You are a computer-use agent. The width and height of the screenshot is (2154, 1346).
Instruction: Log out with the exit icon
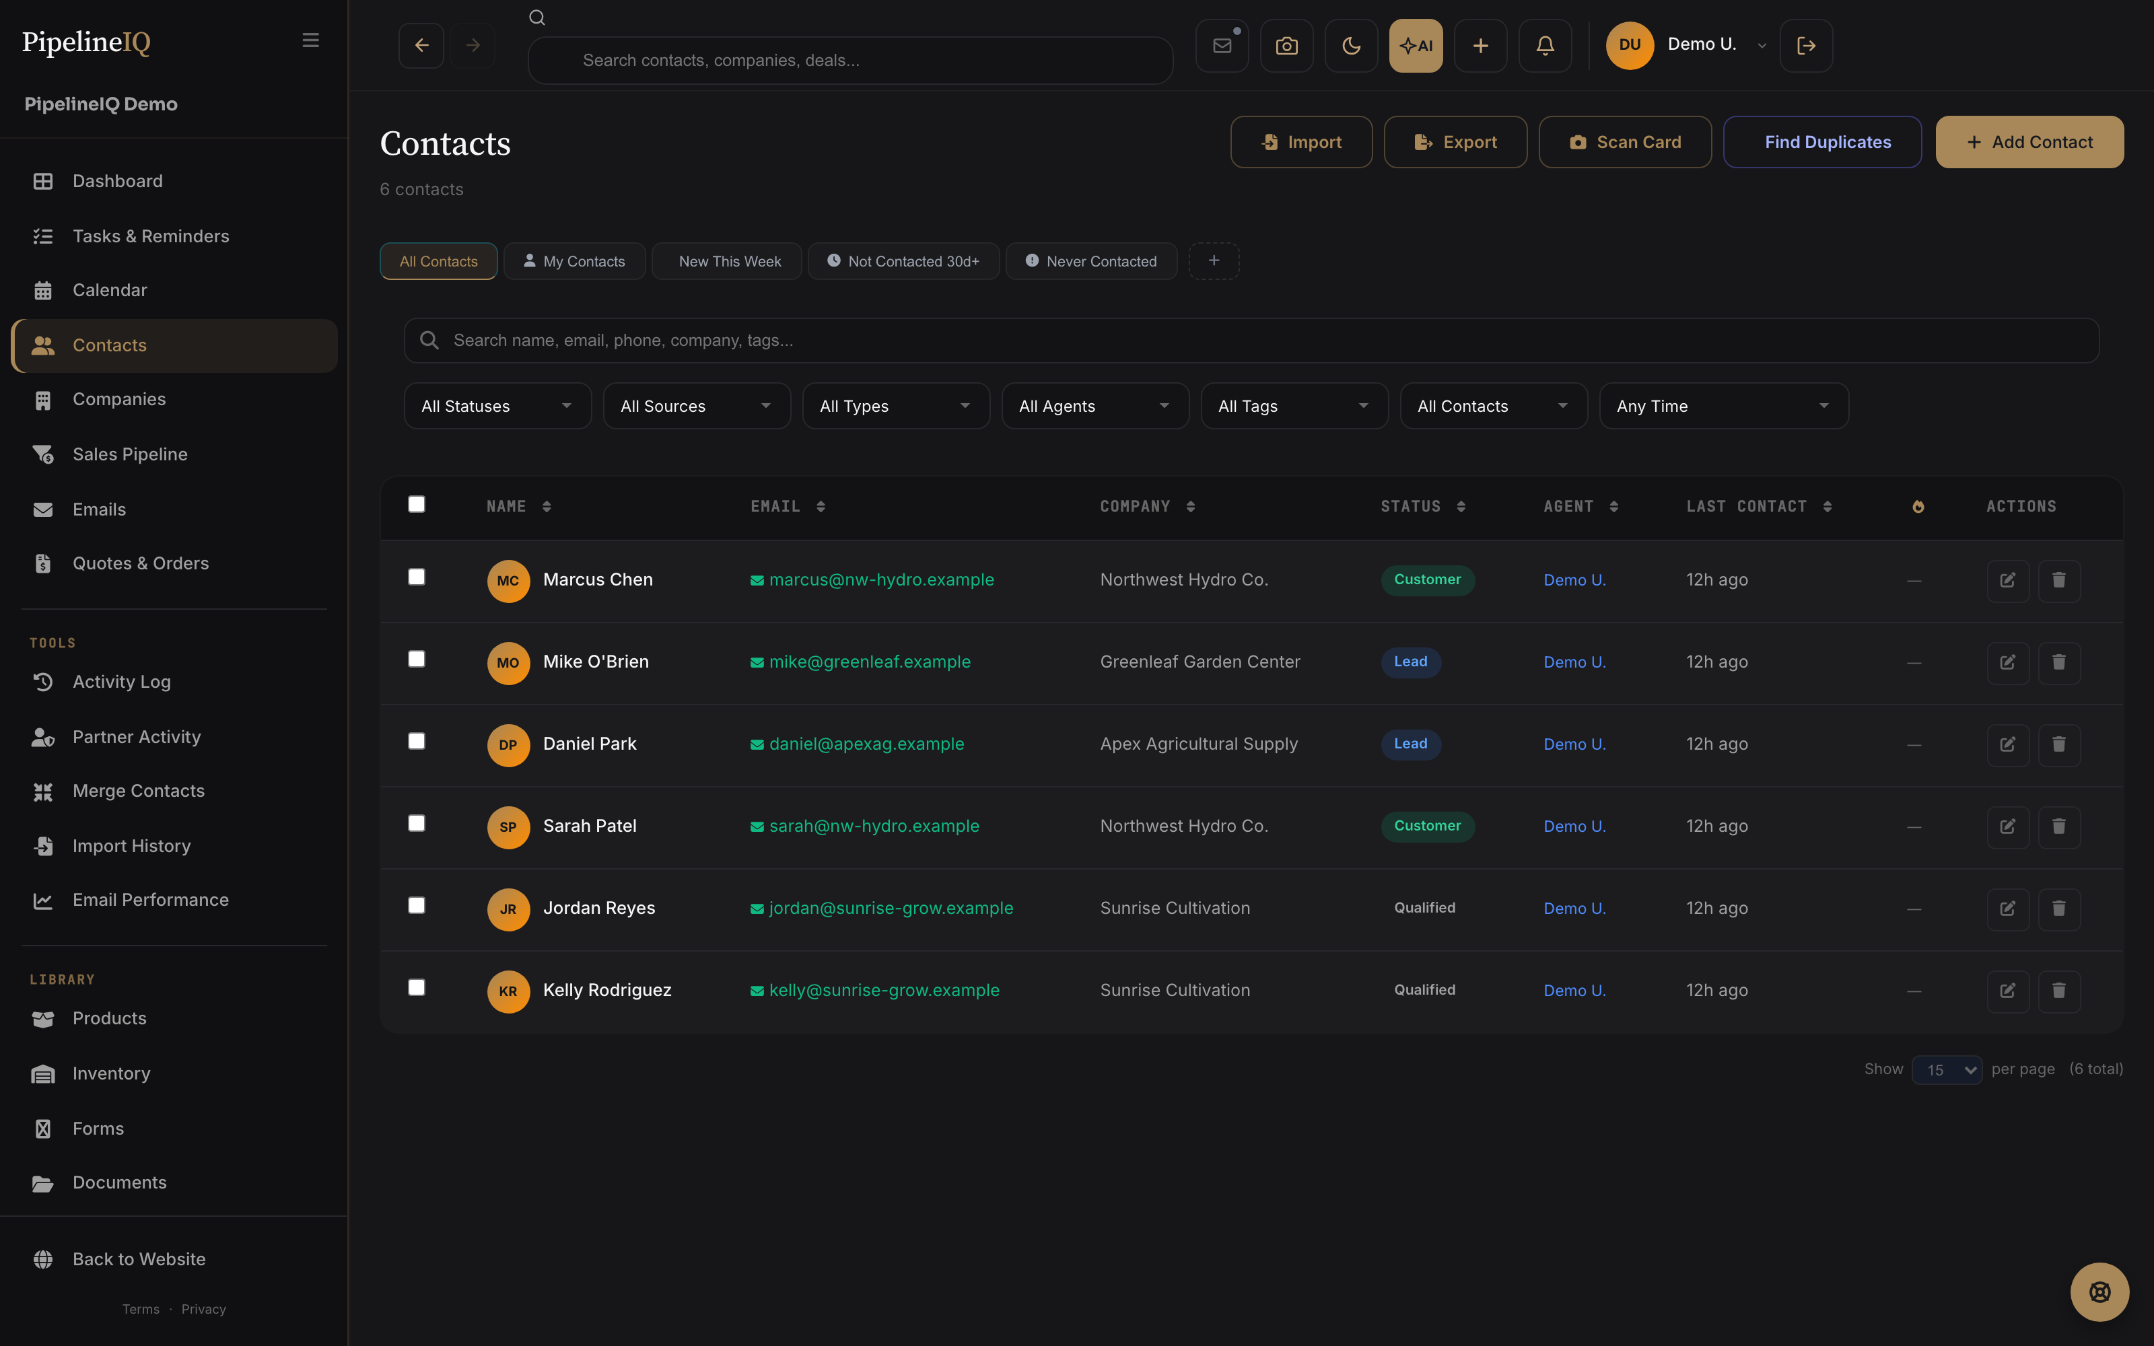pyautogui.click(x=1806, y=45)
